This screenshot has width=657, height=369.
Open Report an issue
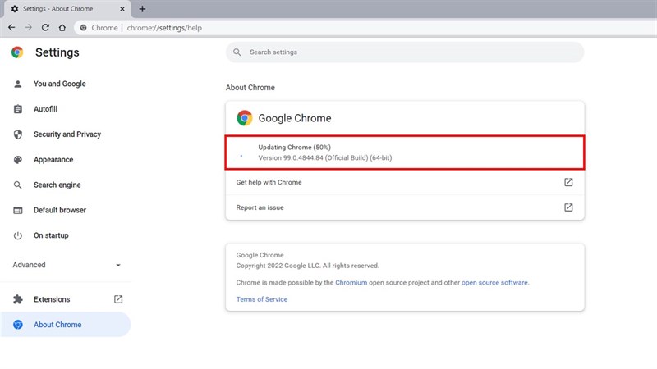tap(405, 207)
